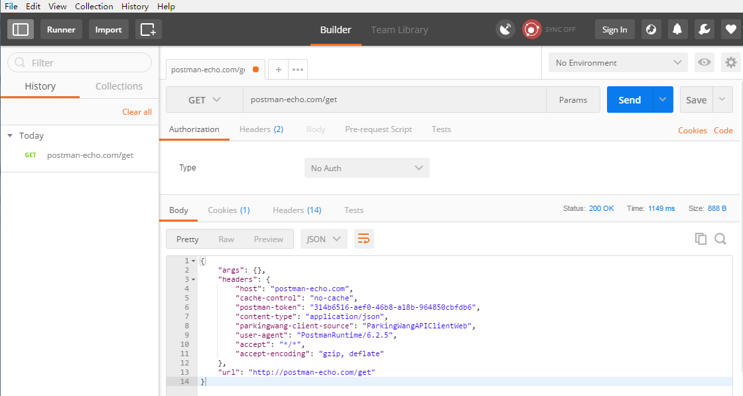Click Sign In button
Image resolution: width=743 pixels, height=396 pixels.
[614, 29]
